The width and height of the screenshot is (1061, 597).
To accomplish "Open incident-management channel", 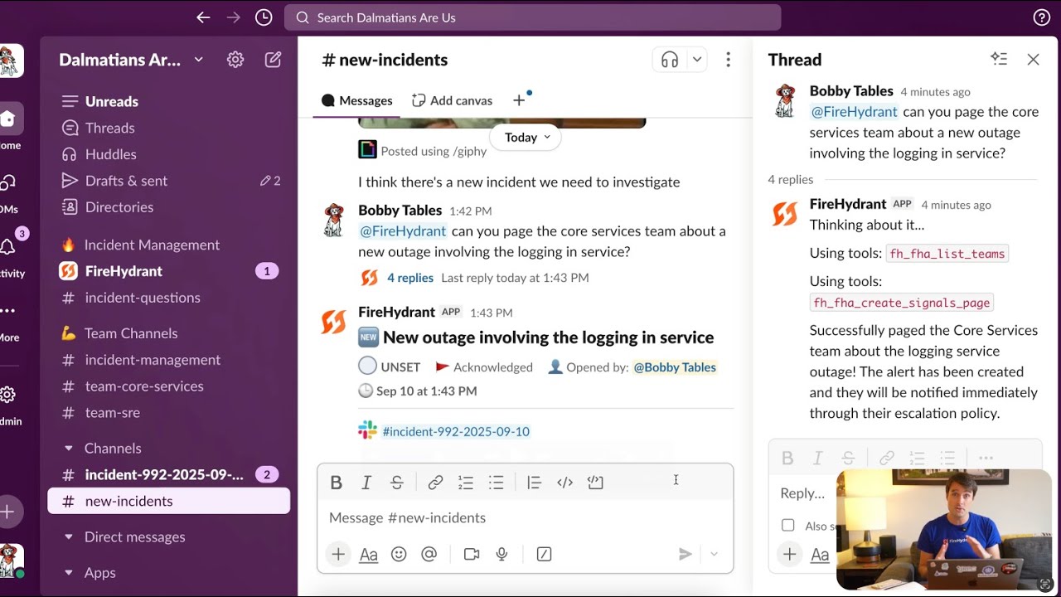I will 169,360.
